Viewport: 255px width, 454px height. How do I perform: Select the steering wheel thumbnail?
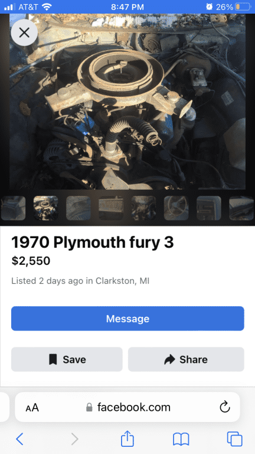point(176,208)
